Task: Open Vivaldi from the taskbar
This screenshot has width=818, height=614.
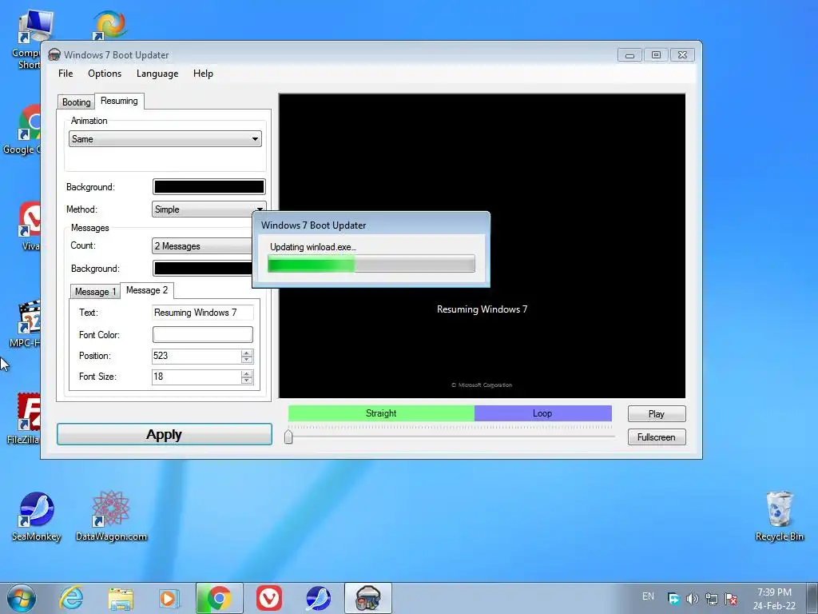Action: coord(269,598)
